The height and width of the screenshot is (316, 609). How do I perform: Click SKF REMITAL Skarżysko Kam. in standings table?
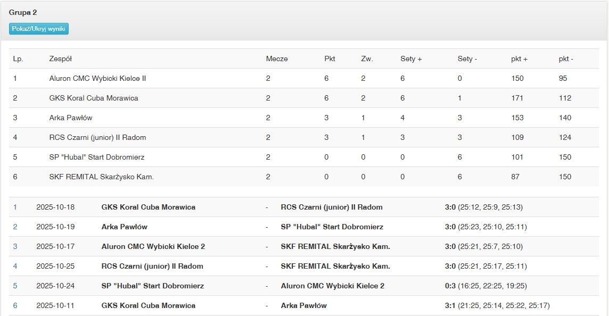[101, 177]
